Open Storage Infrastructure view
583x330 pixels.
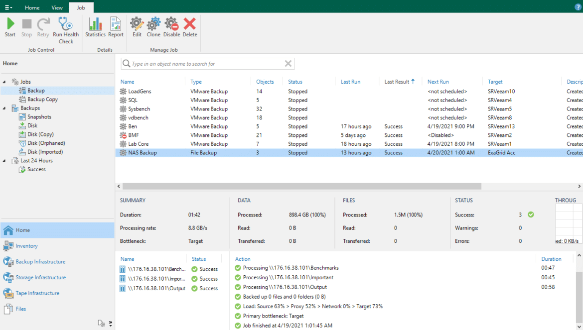[57, 277]
